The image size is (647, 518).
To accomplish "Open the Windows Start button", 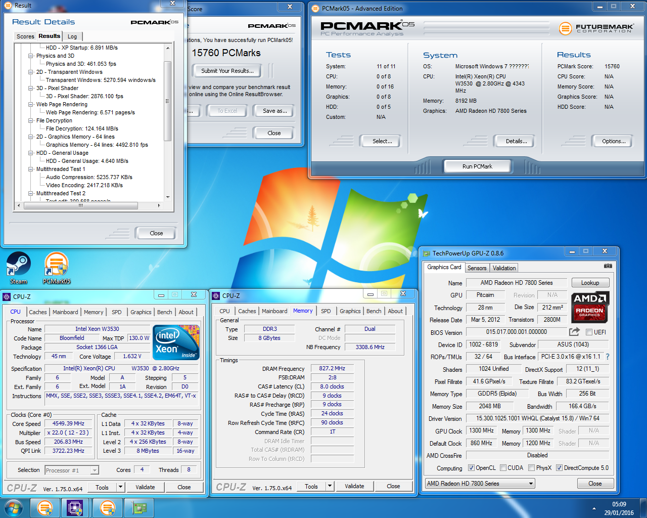I will coord(13,508).
